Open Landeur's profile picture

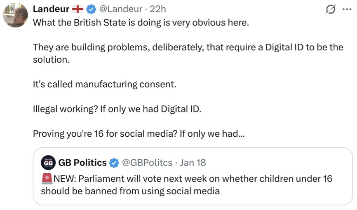click(x=16, y=16)
